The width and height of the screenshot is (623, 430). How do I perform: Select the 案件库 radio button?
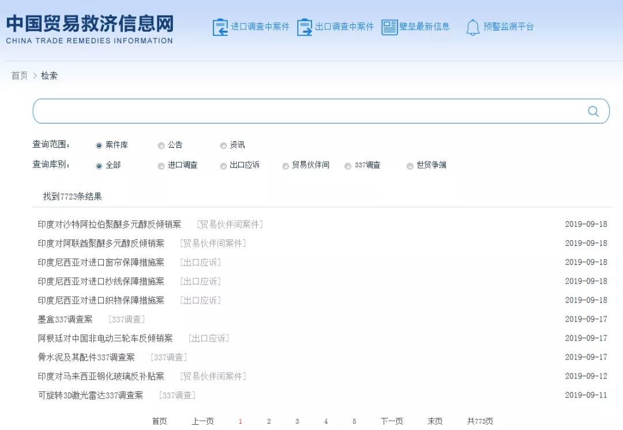[99, 145]
